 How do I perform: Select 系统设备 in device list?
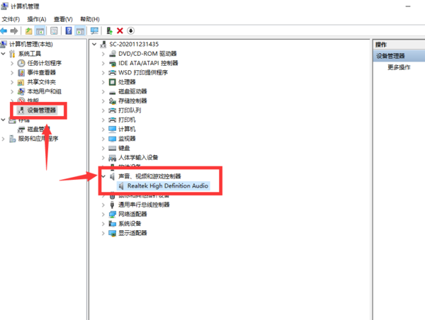tap(130, 224)
